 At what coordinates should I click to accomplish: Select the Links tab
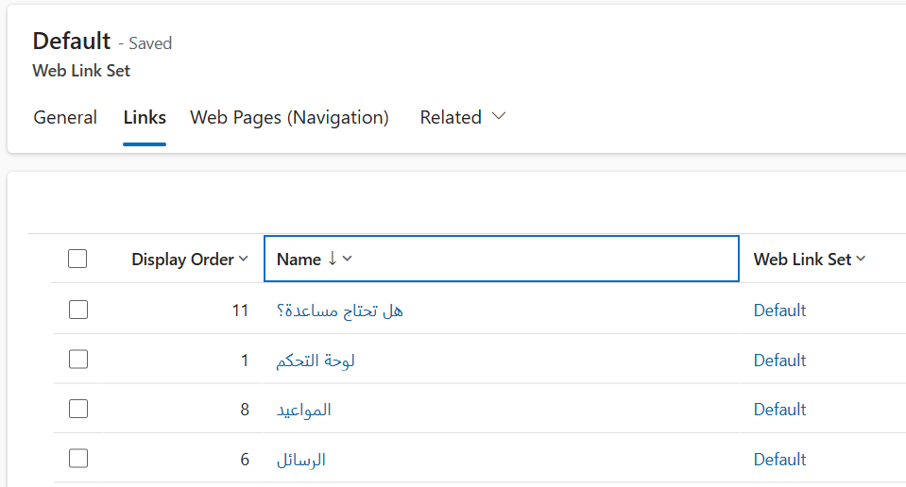pos(145,117)
